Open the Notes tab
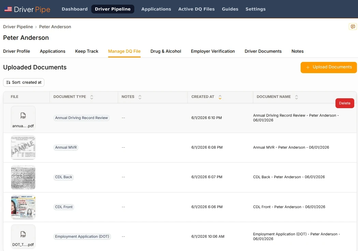The width and height of the screenshot is (358, 251). [298, 51]
